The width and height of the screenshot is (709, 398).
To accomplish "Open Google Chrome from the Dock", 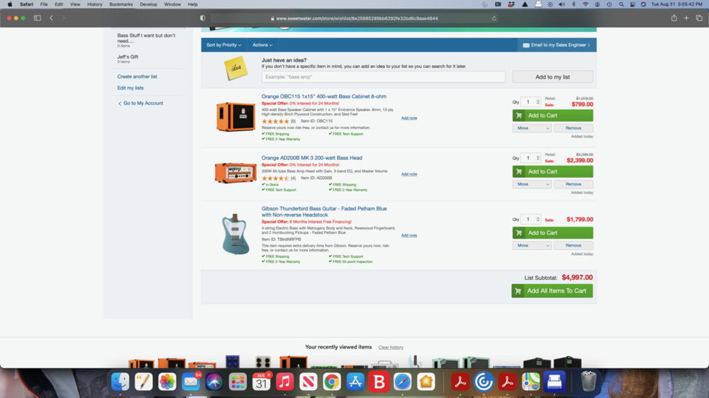I will click(x=332, y=382).
